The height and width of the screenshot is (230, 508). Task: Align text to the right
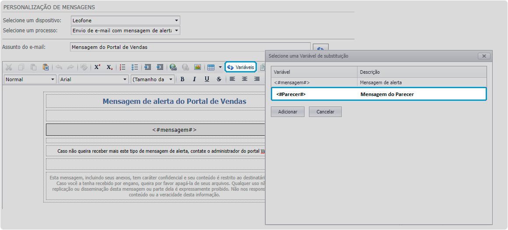(x=257, y=79)
